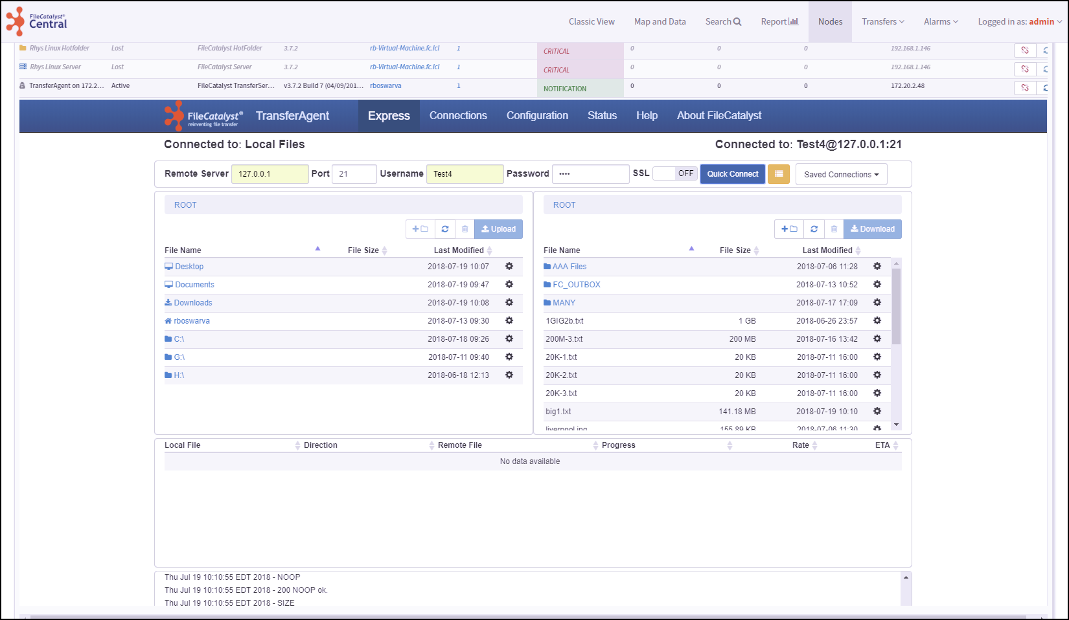
Task: Click the log panel scroll up arrow
Action: 906,577
